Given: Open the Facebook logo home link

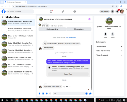Looking at the screenshot, I should [4, 11].
